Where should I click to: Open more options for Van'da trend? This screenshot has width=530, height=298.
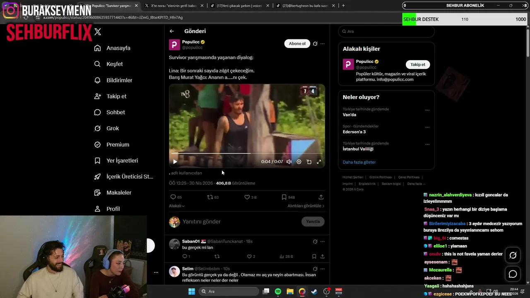[x=427, y=111]
